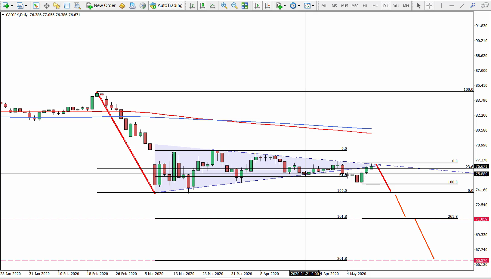Screen dimensions: 491x279
Task: Toggle the Terminal panel icon
Action: (x=67, y=5)
